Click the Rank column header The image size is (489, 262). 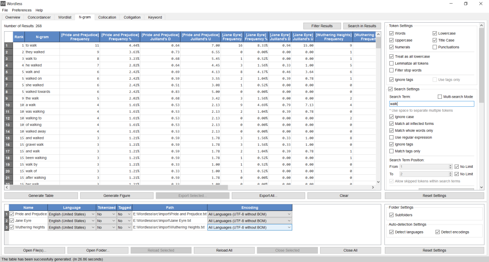point(19,37)
